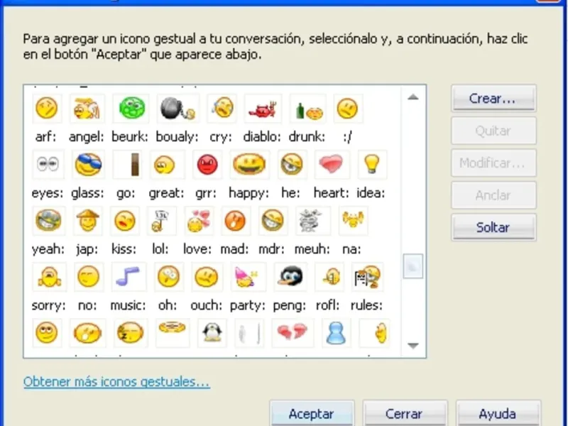This screenshot has width=568, height=426.
Task: Confirm with the Aceptar button
Action: [x=312, y=414]
